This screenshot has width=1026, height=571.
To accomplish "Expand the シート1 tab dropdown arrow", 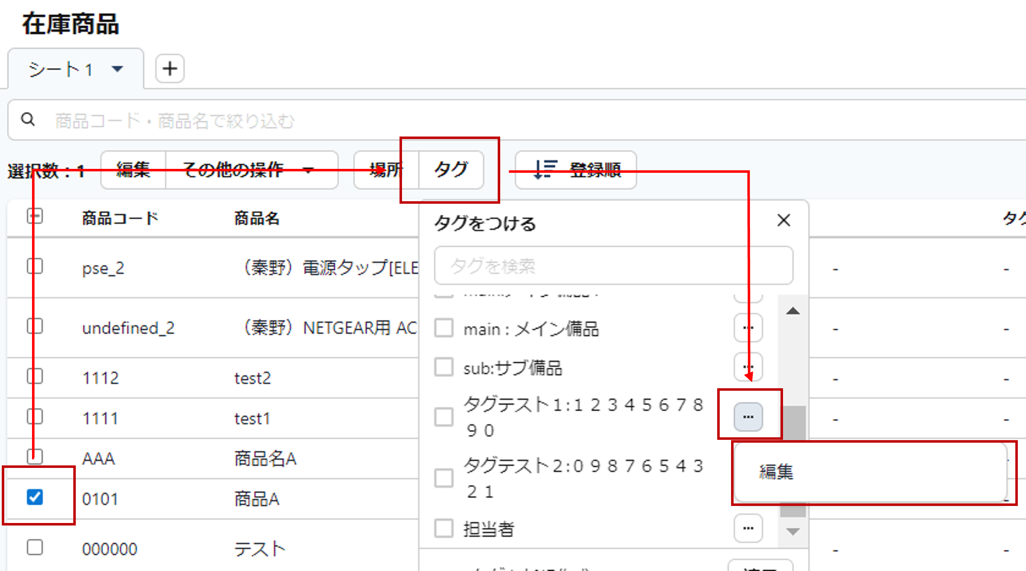I will (x=117, y=69).
